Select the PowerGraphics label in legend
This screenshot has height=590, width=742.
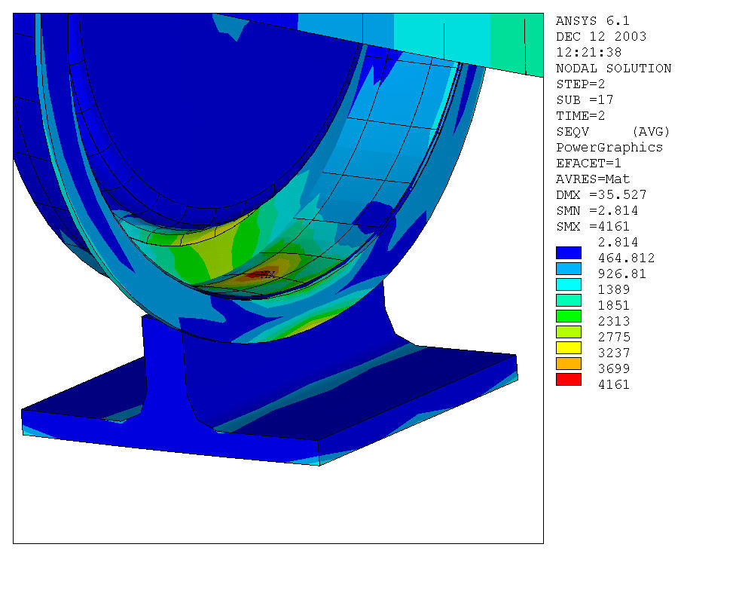[x=609, y=148]
